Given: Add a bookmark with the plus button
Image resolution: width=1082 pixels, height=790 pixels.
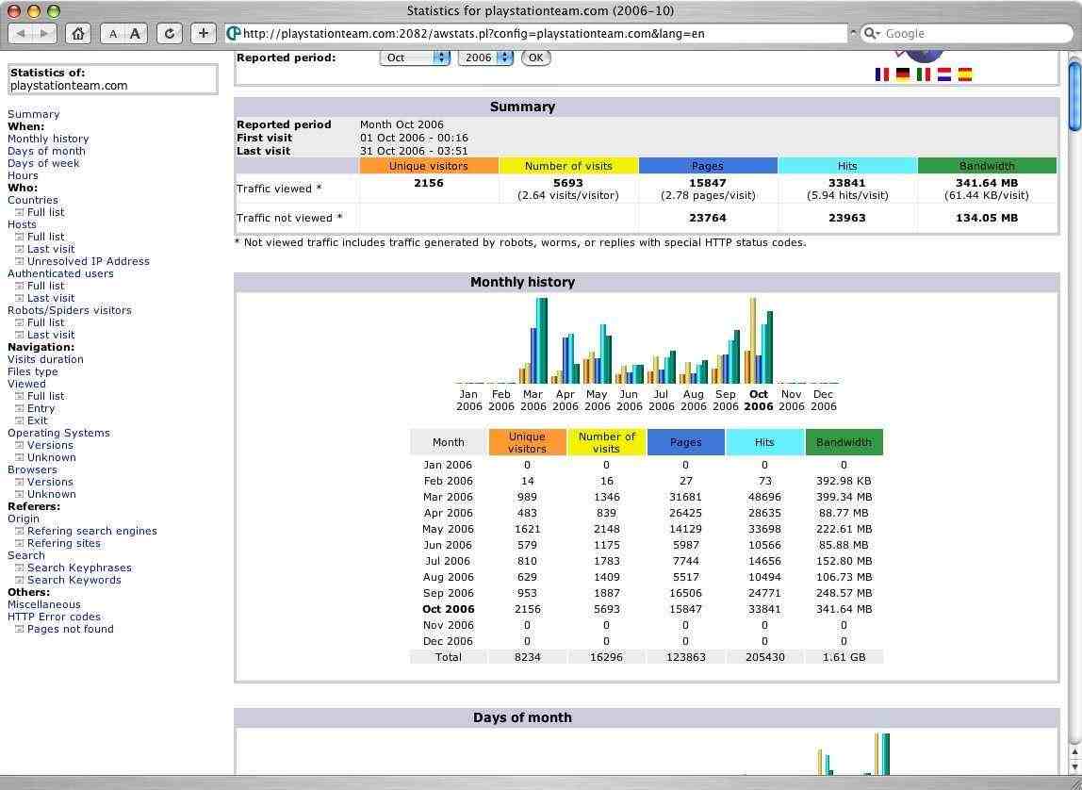Looking at the screenshot, I should (204, 33).
